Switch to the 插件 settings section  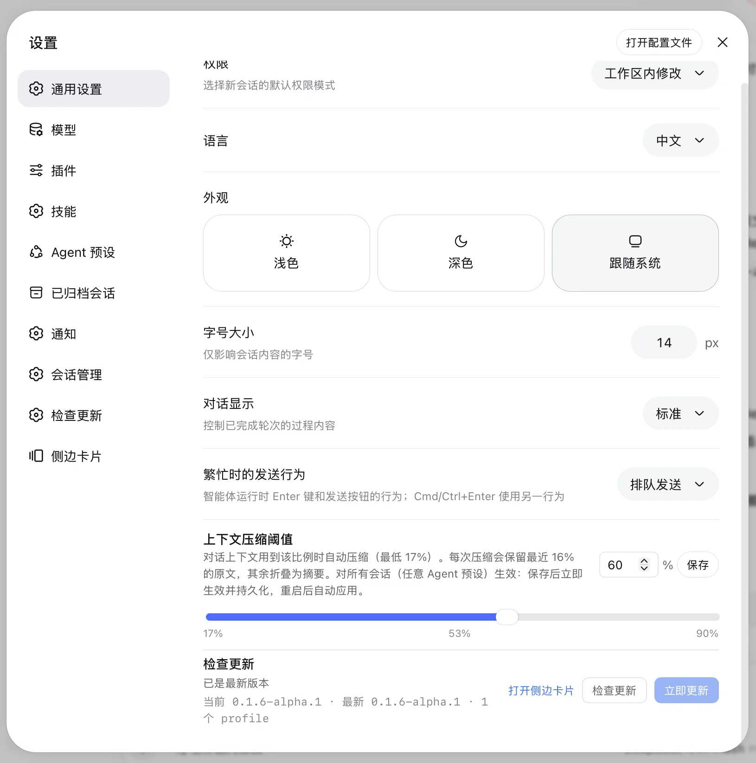click(x=94, y=170)
